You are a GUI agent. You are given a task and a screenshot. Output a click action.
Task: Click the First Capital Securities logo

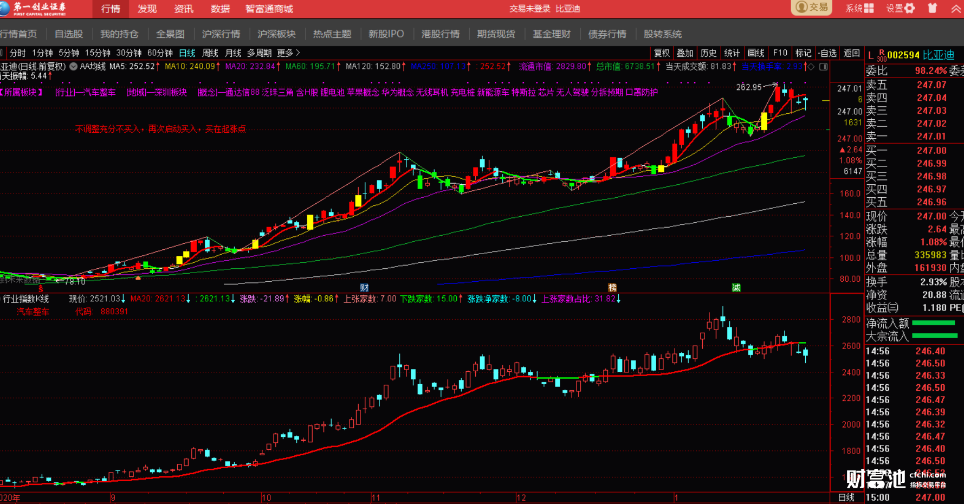pyautogui.click(x=34, y=8)
